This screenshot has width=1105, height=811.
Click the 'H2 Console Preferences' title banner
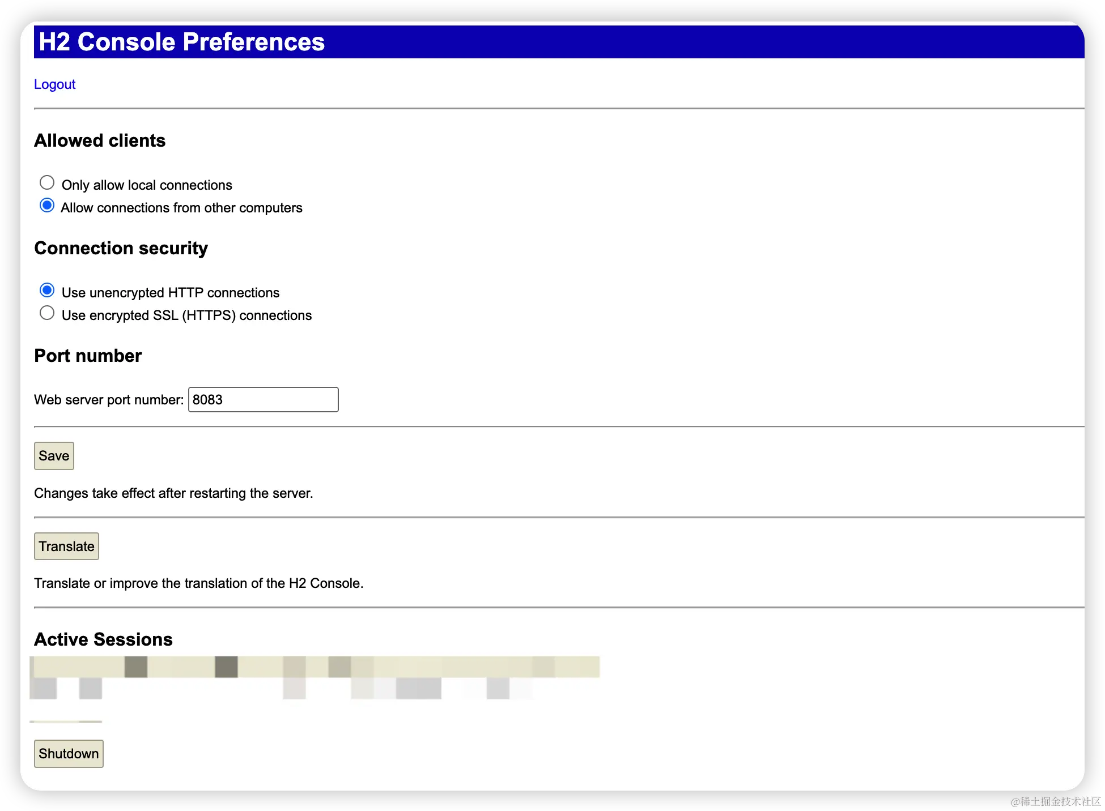coord(181,42)
